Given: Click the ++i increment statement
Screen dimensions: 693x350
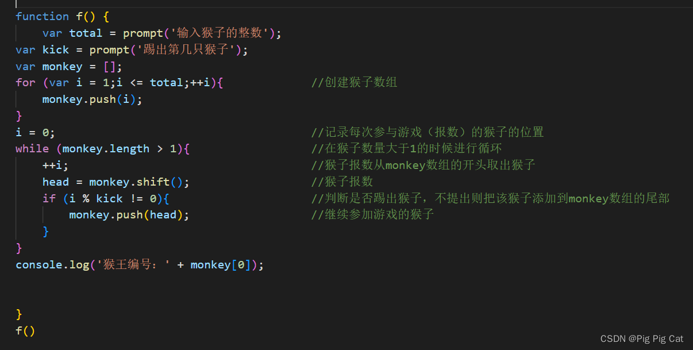Looking at the screenshot, I should 55,165.
